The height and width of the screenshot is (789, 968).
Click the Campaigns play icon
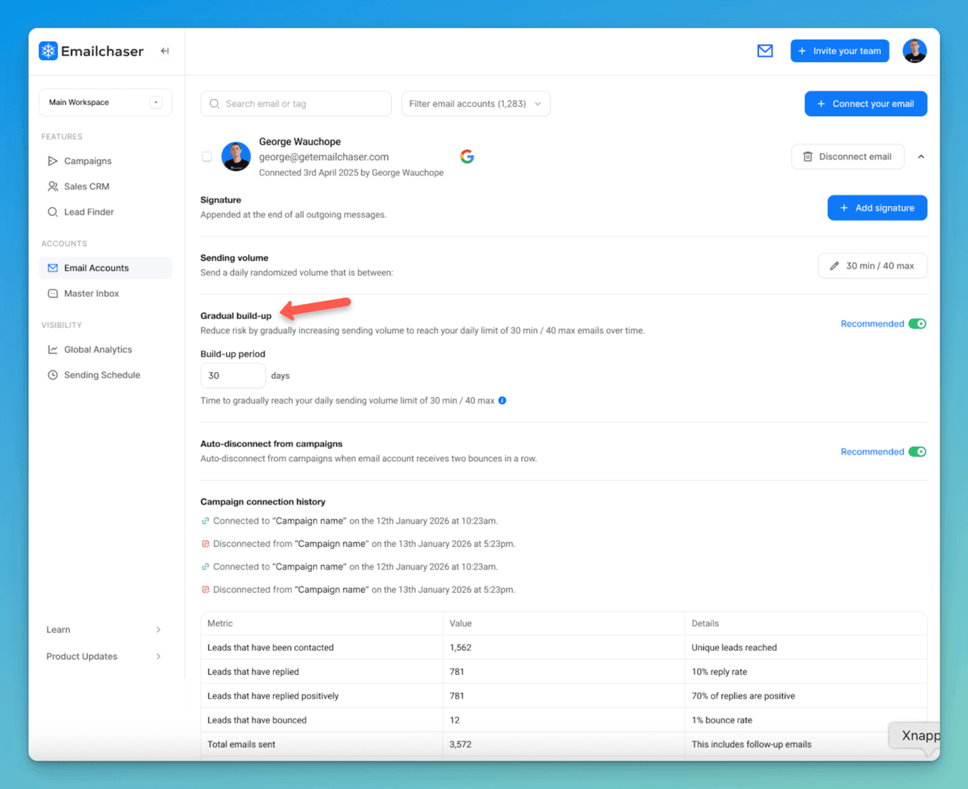(x=53, y=161)
